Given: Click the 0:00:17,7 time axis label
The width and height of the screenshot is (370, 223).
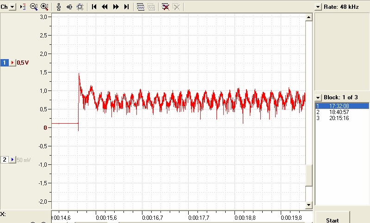Looking at the screenshot, I should (x=199, y=218).
